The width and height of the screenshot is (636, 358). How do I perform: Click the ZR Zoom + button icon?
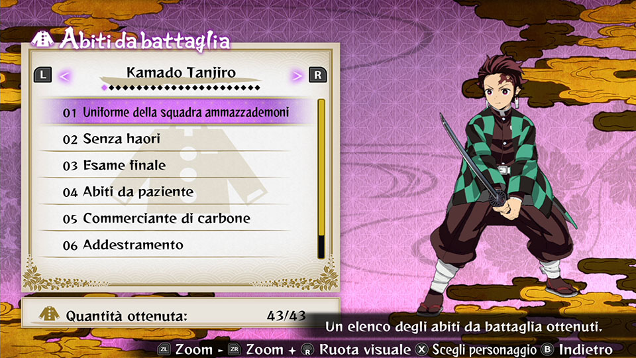click(x=235, y=349)
